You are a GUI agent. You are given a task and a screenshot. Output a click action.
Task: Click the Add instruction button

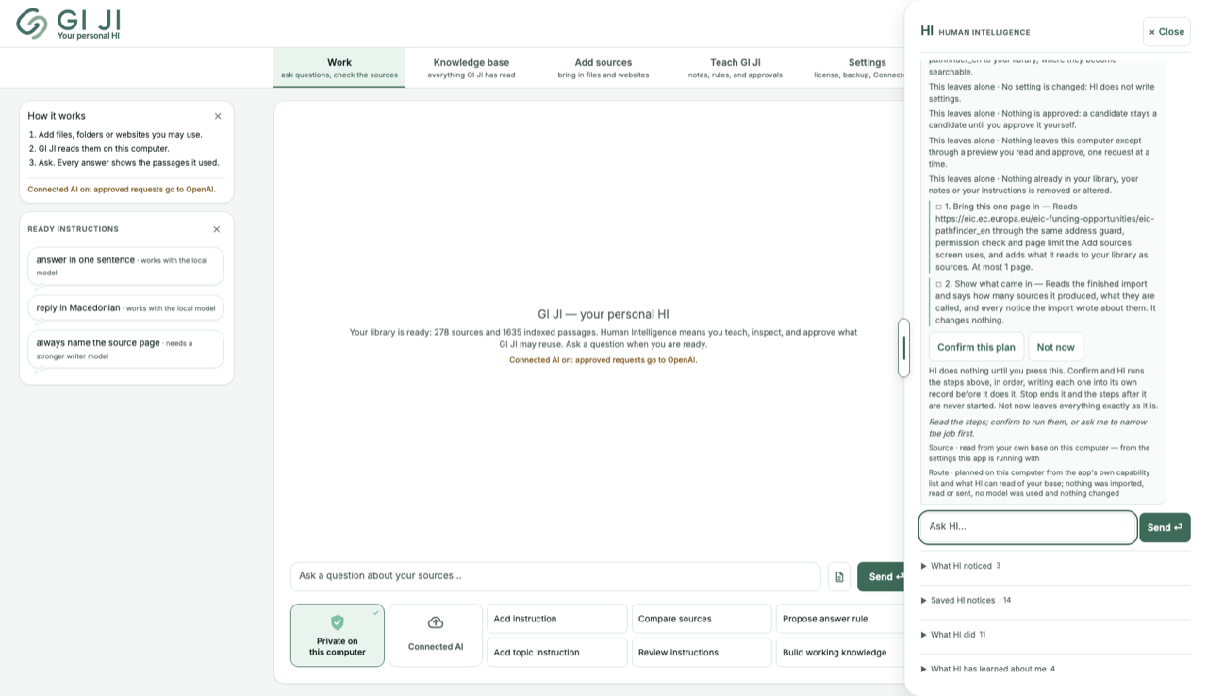click(557, 619)
